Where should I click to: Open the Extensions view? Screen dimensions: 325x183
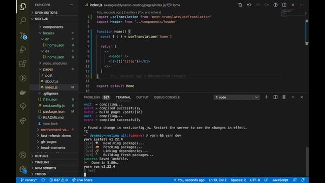coord(23,64)
